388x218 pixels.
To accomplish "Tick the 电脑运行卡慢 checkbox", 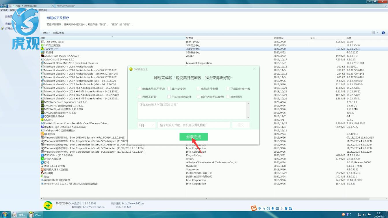I will pyautogui.click(x=198, y=89).
